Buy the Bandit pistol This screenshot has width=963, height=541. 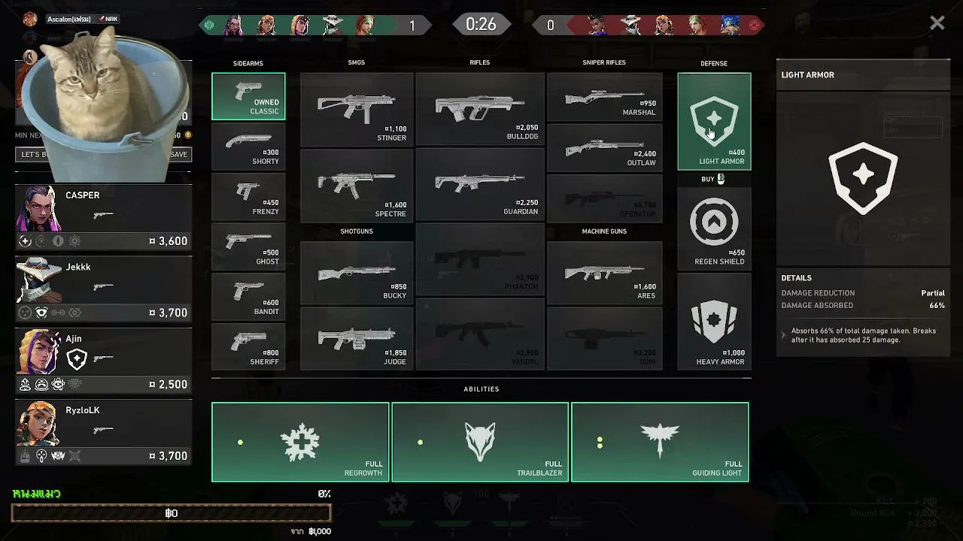coord(248,296)
